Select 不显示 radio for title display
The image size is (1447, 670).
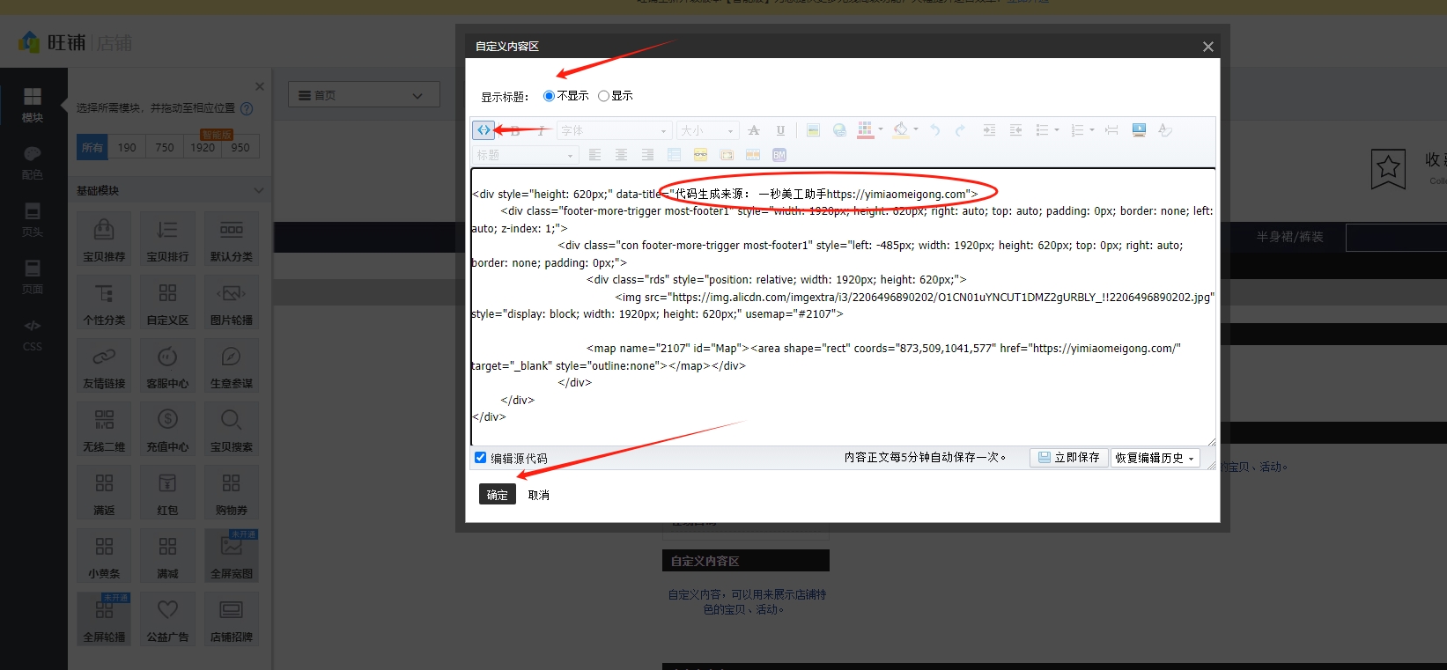(x=549, y=96)
